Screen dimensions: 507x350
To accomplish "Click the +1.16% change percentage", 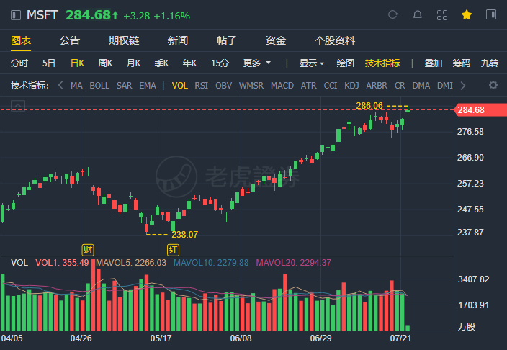I will pos(171,16).
